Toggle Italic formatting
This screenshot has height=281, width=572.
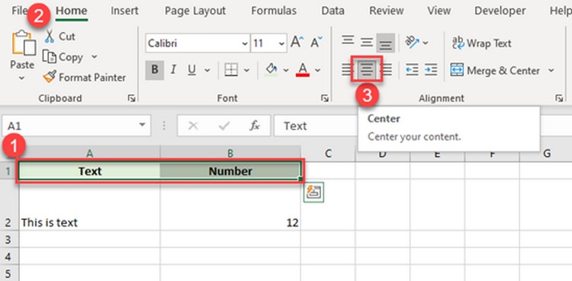tap(173, 69)
